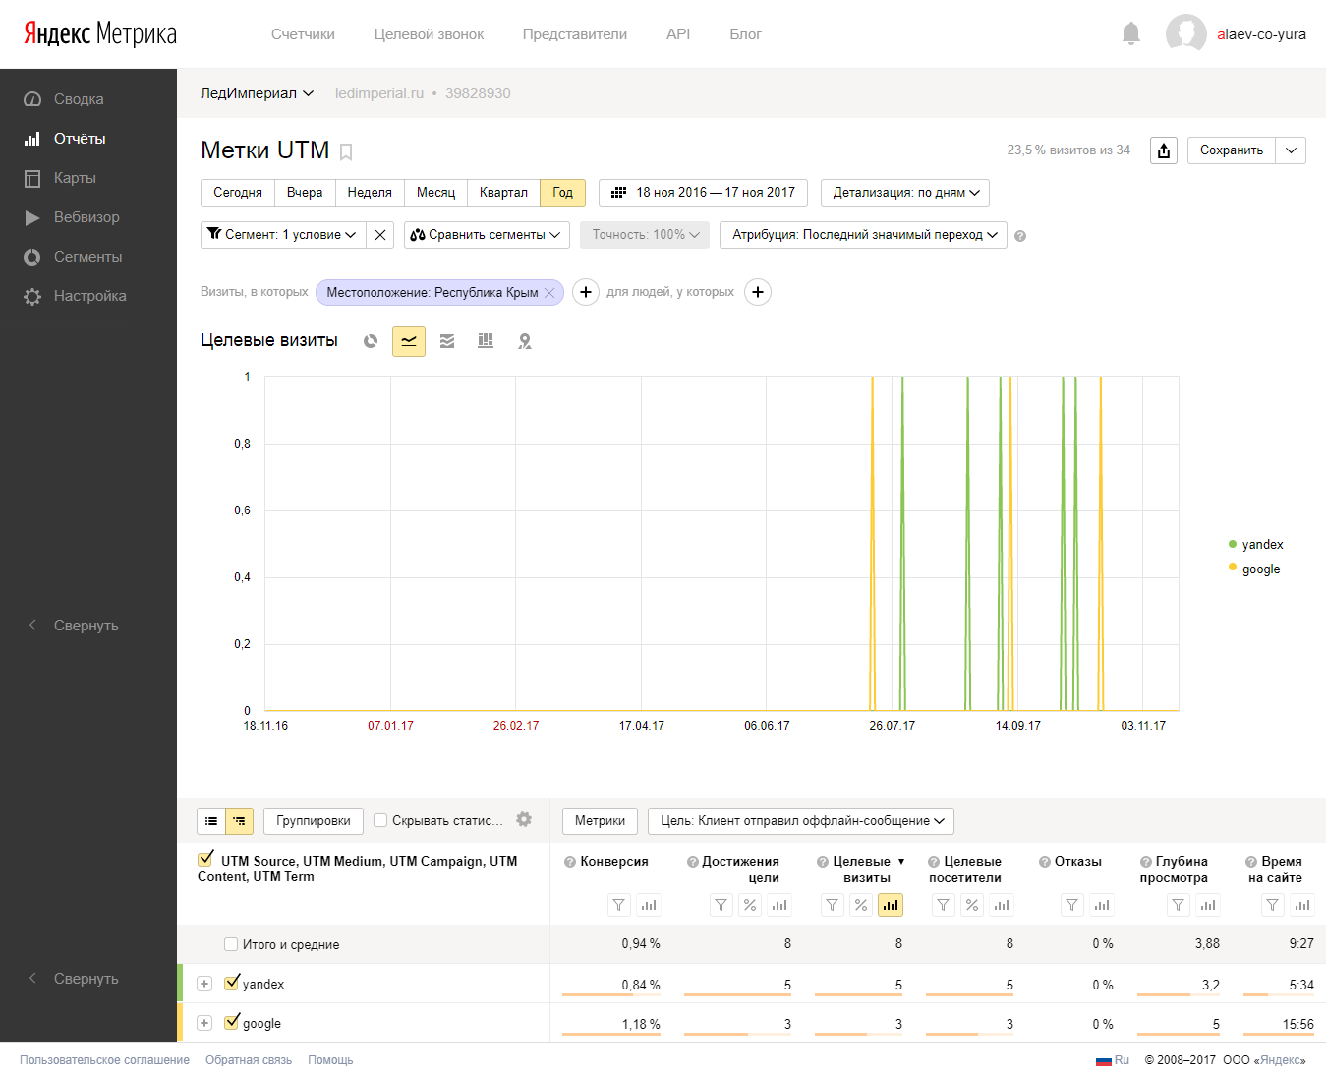Image resolution: width=1326 pixels, height=1079 pixels.
Task: Filter by Целевые визиты column
Action: pos(832,905)
